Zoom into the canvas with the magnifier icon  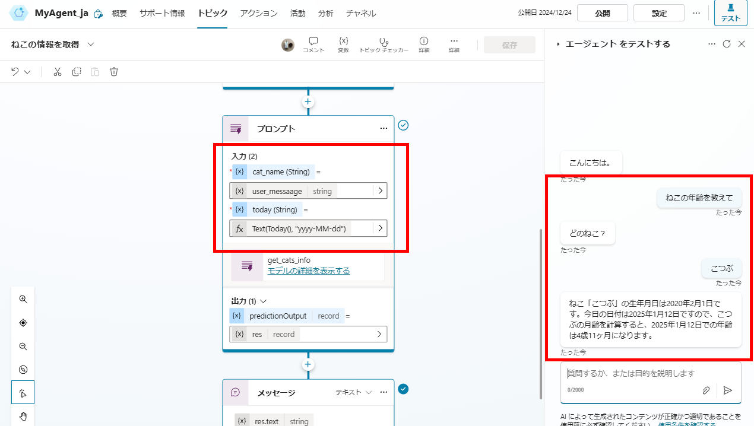[x=23, y=299]
